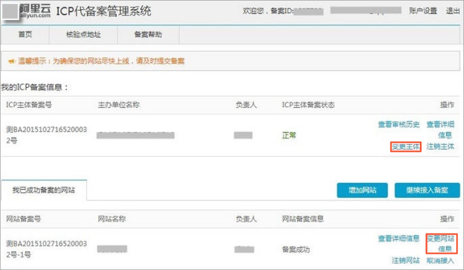
Task: Open 账户设置 account settings
Action: click(423, 11)
